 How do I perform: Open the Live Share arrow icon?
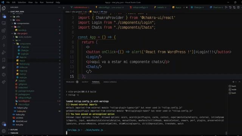3,82
